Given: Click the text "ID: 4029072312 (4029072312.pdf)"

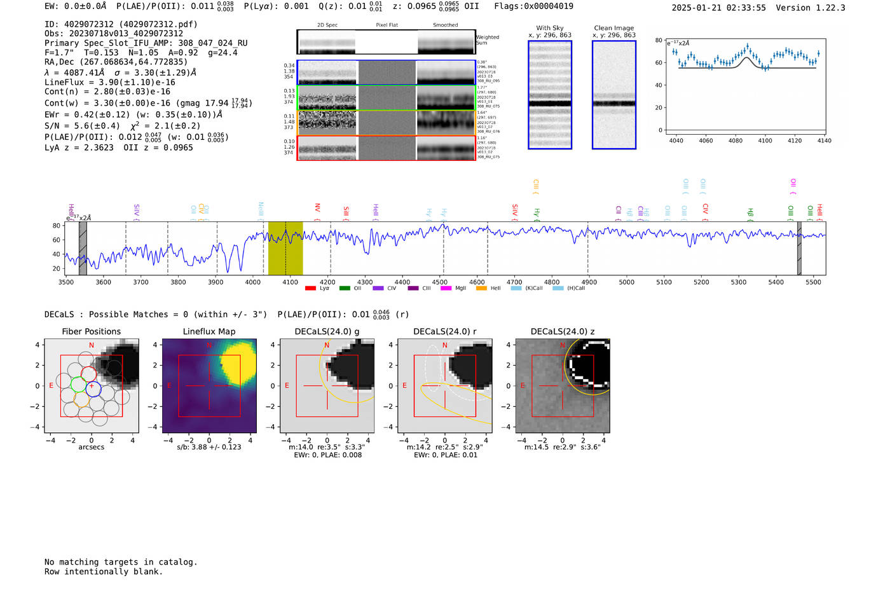Looking at the screenshot, I should [121, 24].
